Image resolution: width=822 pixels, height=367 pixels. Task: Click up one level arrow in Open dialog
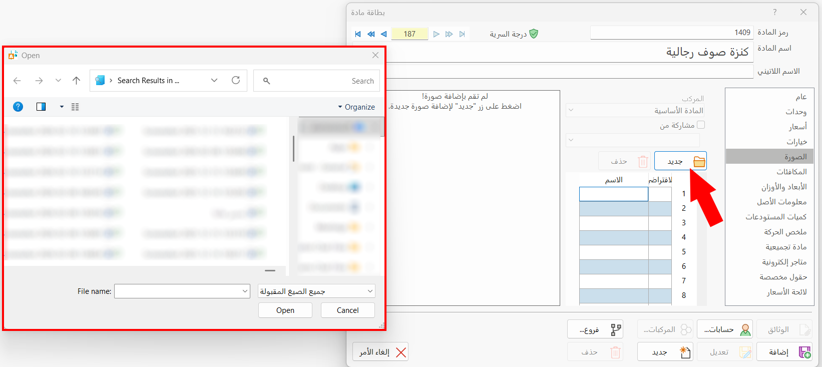[76, 81]
